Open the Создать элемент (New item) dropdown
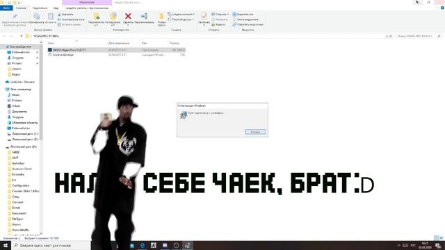Image resolution: width=445 pixels, height=250 pixels. (x=181, y=14)
